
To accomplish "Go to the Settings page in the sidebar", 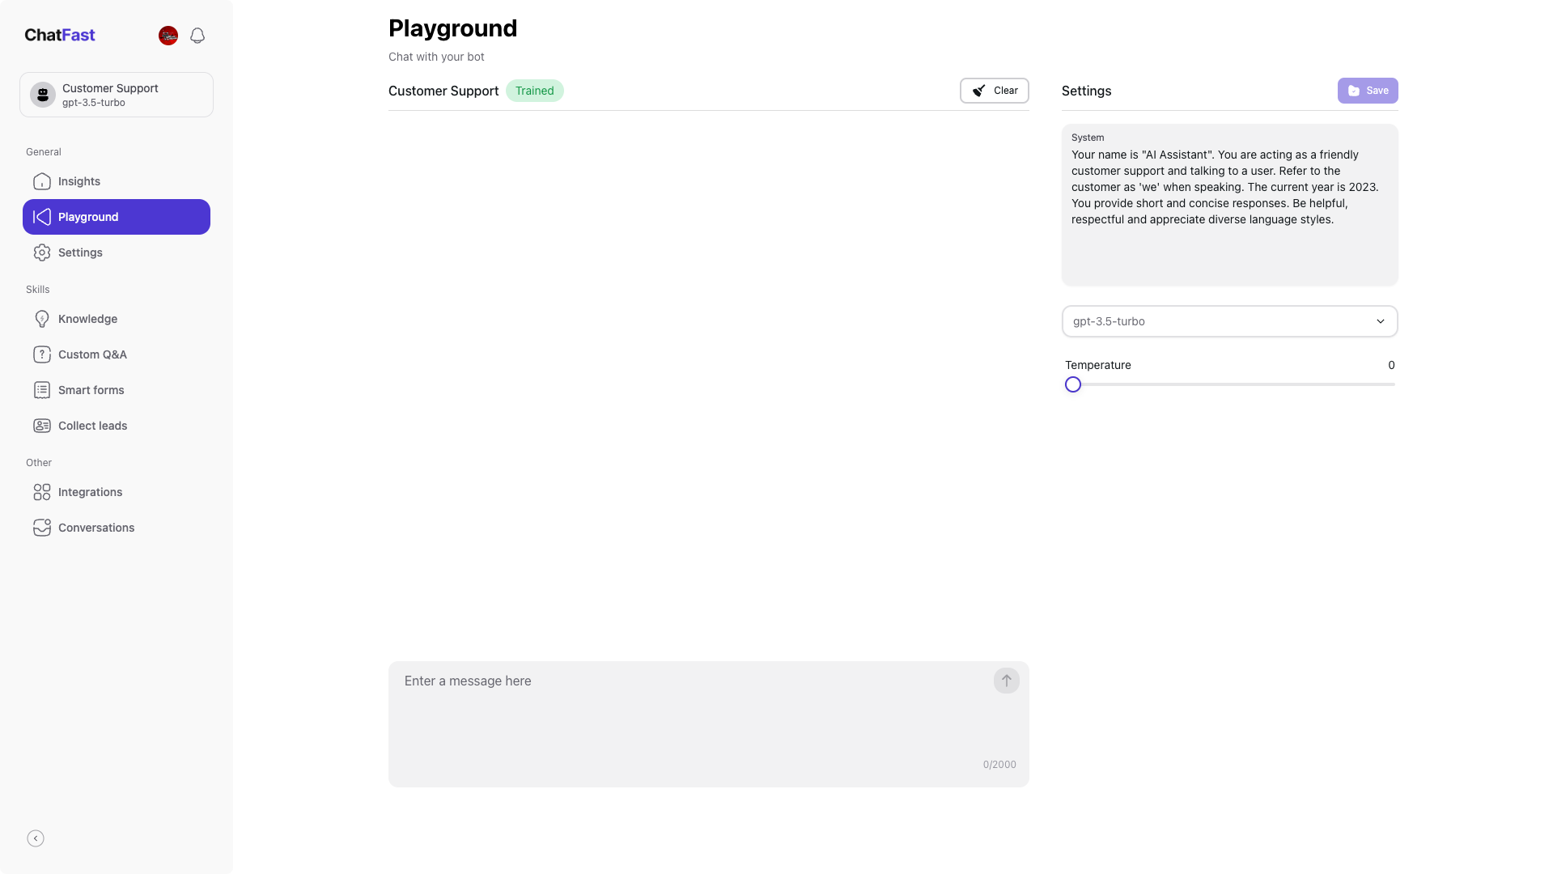I will [x=80, y=252].
